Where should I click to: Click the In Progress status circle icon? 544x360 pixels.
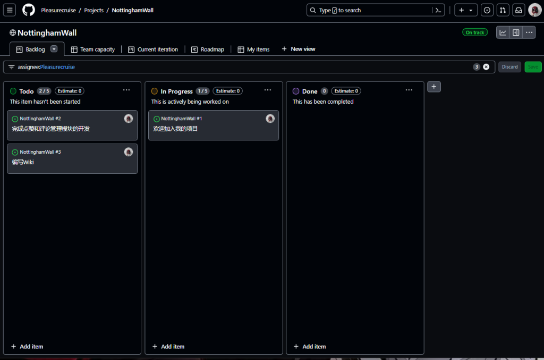[155, 91]
